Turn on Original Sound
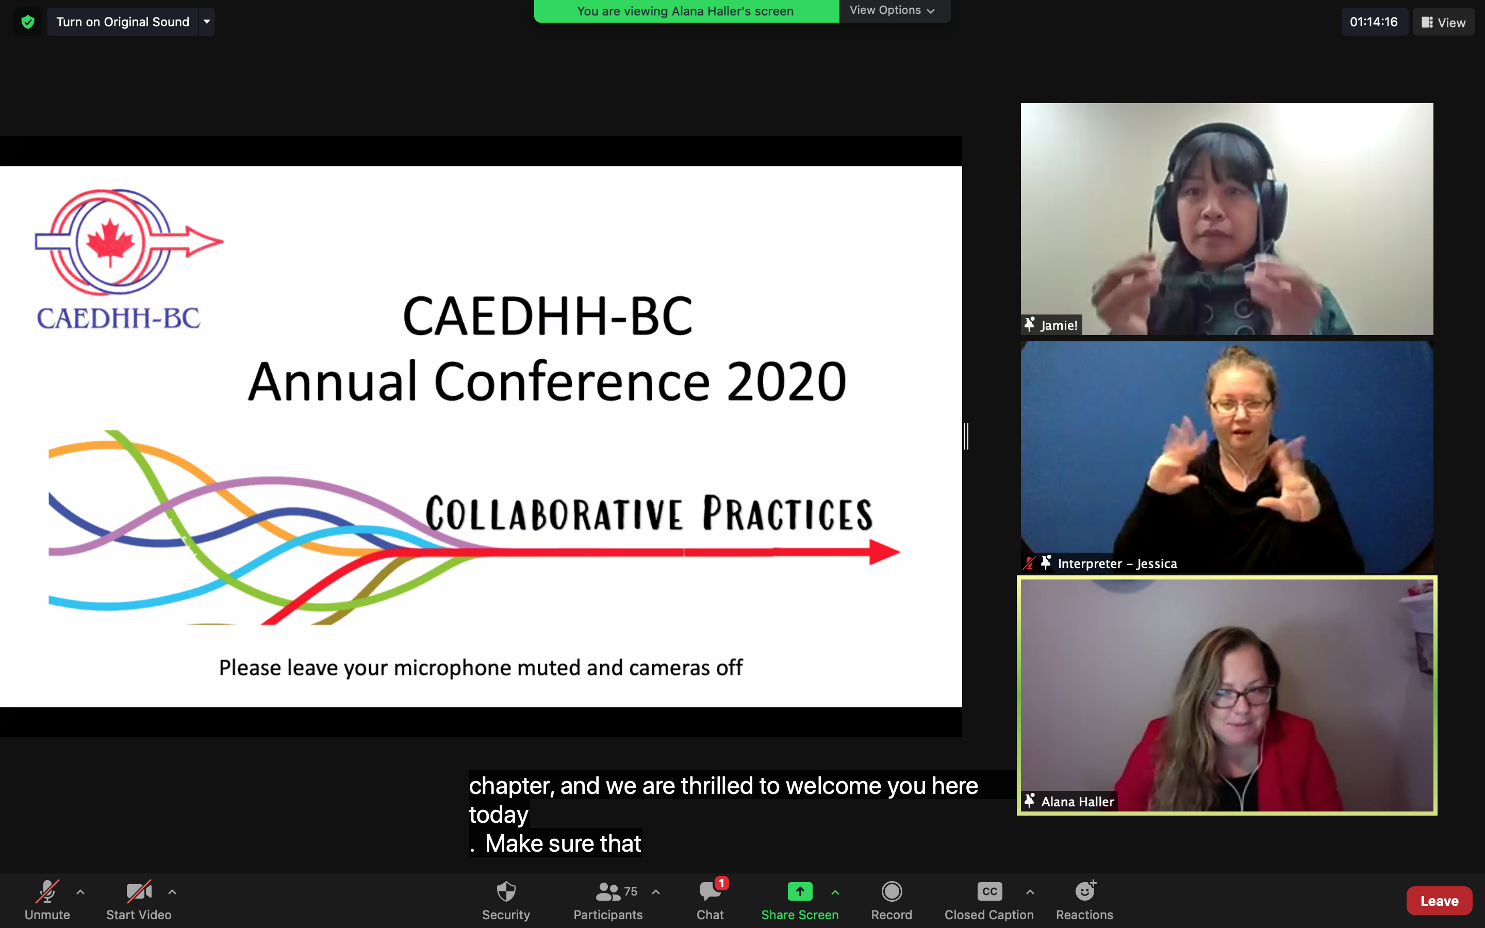Image resolution: width=1485 pixels, height=928 pixels. click(123, 22)
